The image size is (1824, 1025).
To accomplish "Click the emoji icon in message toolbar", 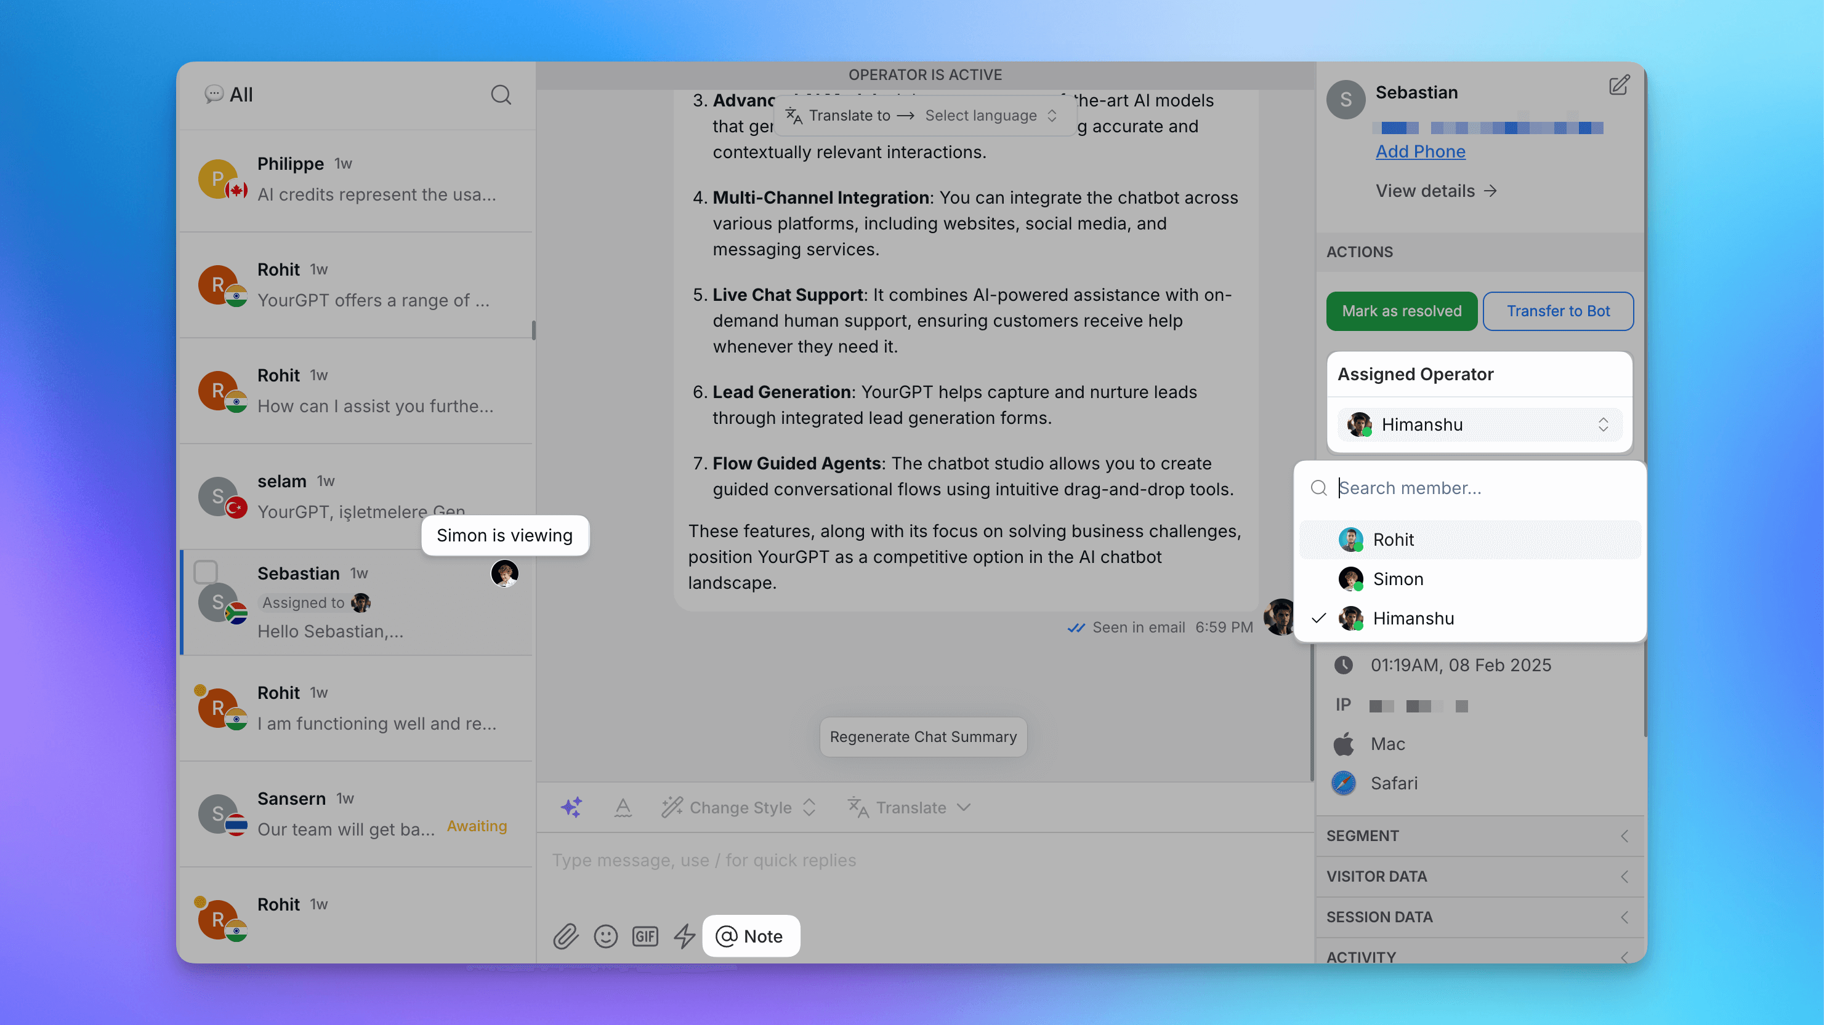I will [605, 936].
